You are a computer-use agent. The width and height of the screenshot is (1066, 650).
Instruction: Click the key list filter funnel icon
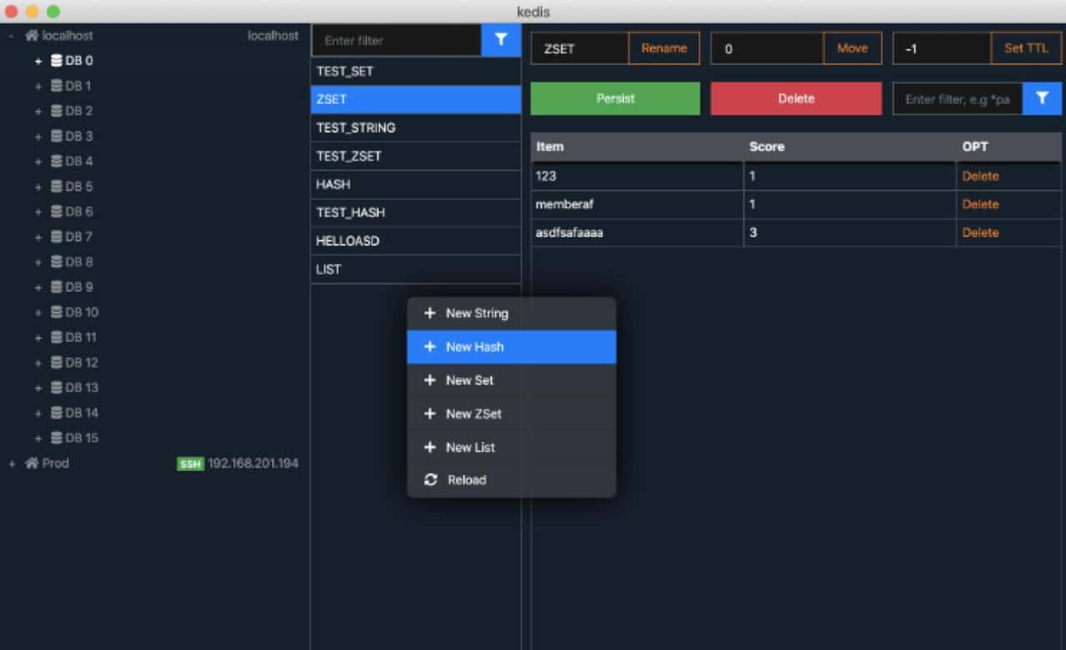point(501,40)
